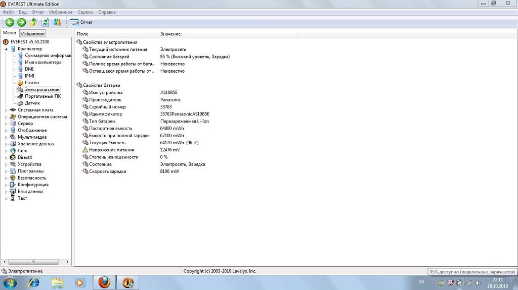Expand the Сервер node
The image size is (518, 290).
coord(6,124)
